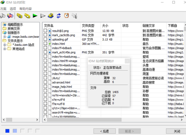Click the file list horizontal scrollbar thumb
The width and height of the screenshot is (186, 135).
(84, 120)
